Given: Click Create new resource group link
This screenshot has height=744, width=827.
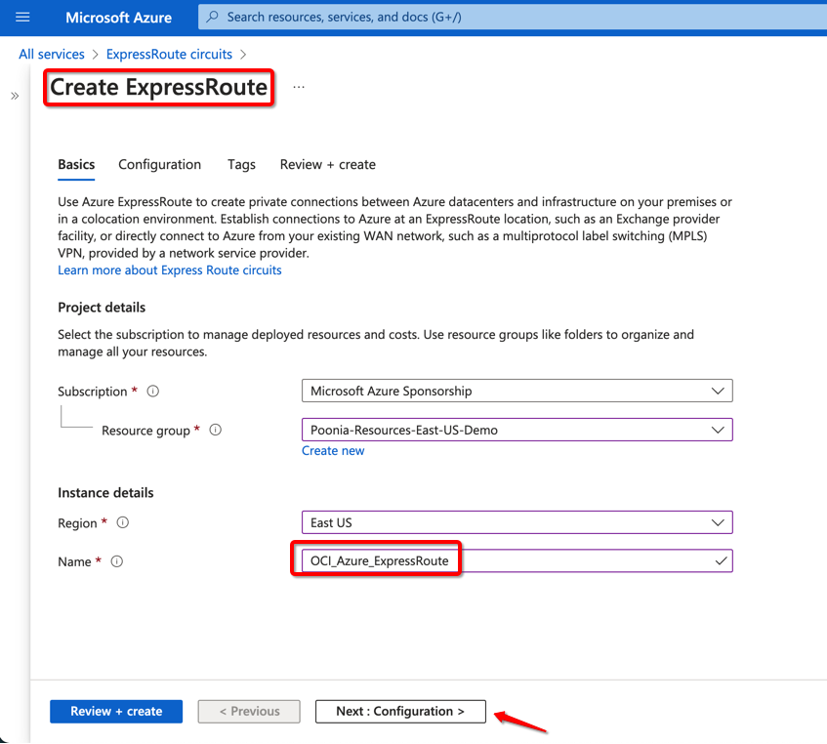Looking at the screenshot, I should [x=333, y=451].
